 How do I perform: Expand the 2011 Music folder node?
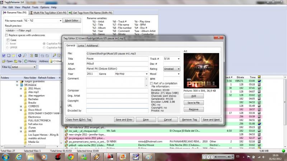point(21,88)
